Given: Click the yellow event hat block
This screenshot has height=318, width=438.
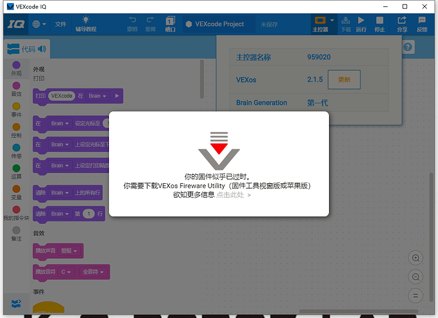Looking at the screenshot, I should point(48,307).
